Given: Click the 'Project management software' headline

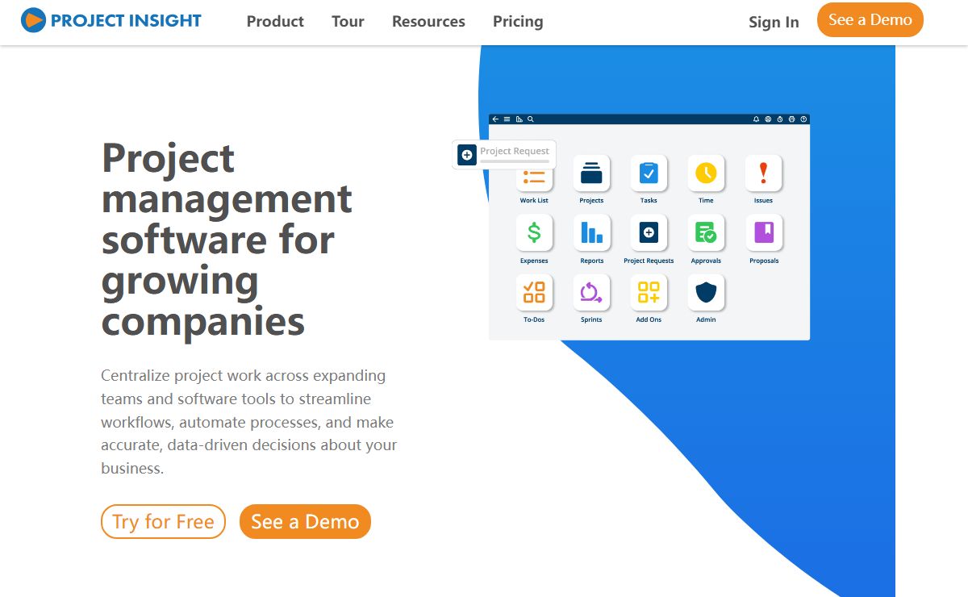Looking at the screenshot, I should (x=227, y=240).
